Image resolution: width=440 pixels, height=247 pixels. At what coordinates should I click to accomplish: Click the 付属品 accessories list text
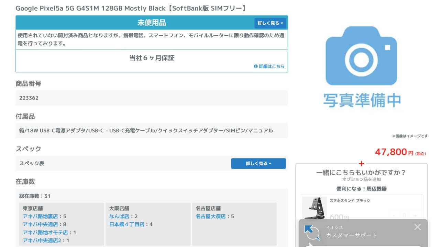point(146,131)
